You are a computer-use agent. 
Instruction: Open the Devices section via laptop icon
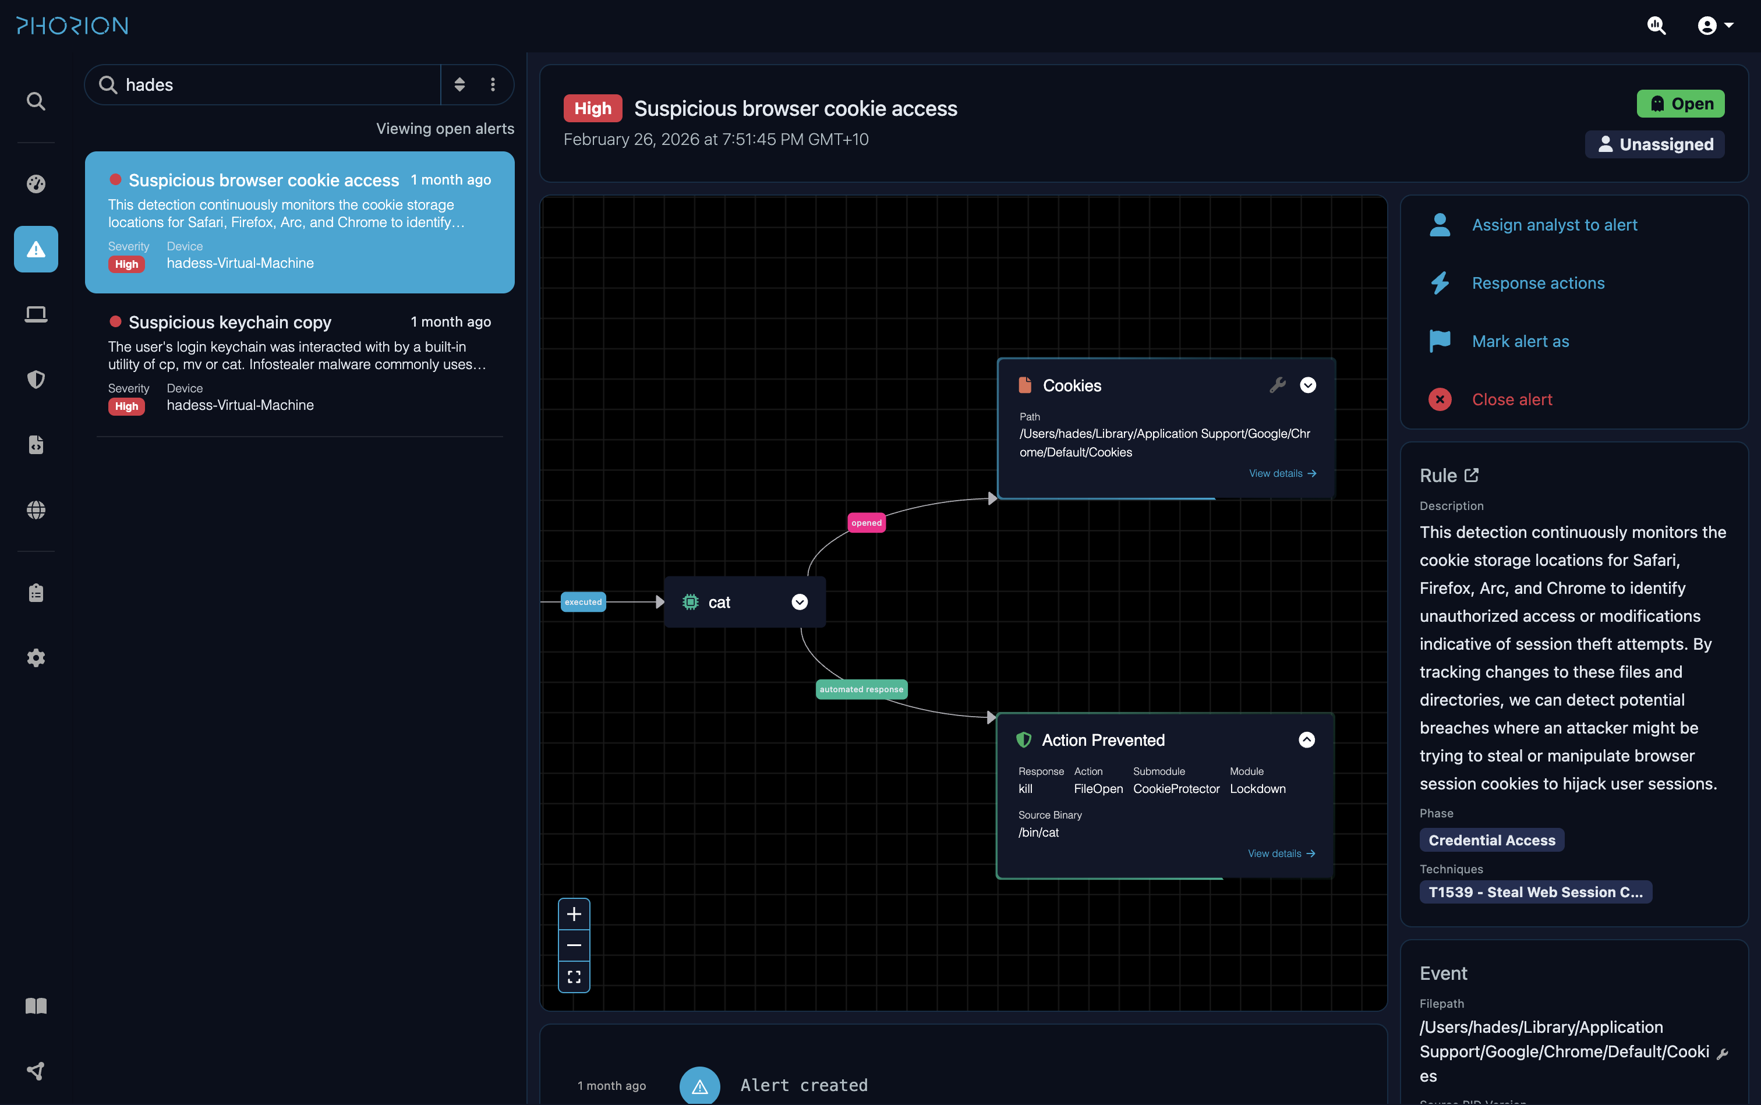[35, 314]
